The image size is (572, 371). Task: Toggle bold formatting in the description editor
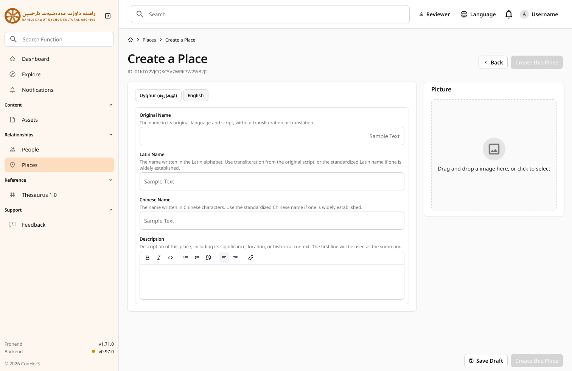click(x=148, y=258)
